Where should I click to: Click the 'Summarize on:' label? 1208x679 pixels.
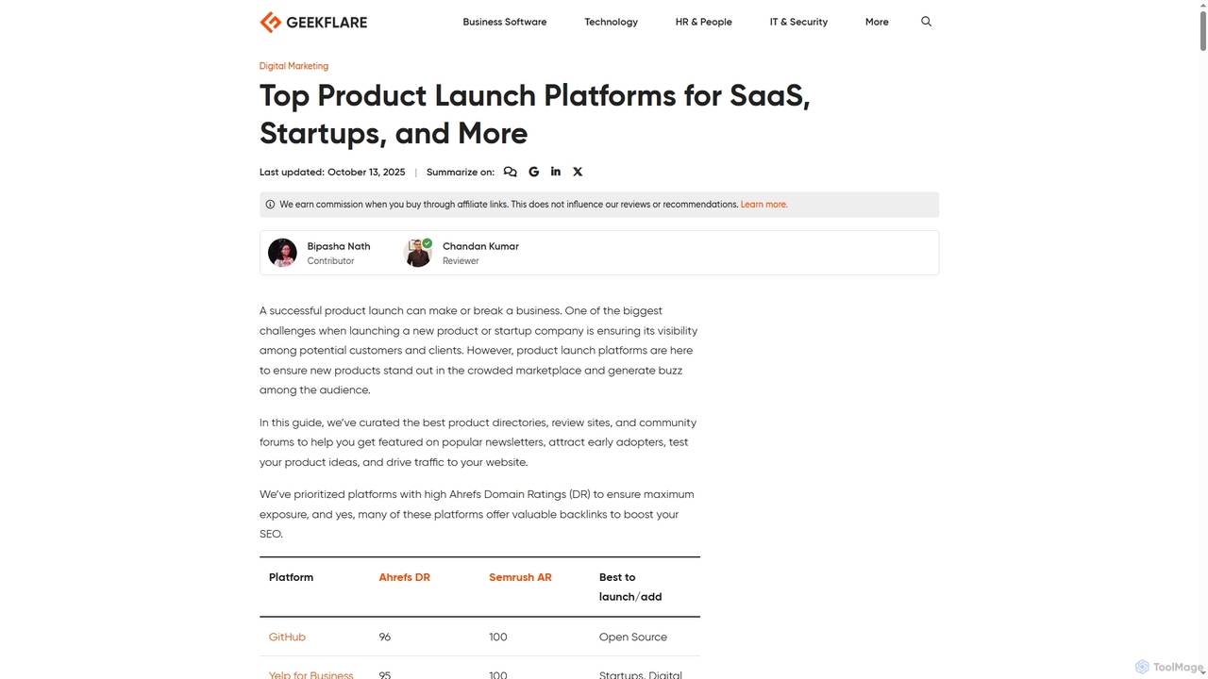461,172
